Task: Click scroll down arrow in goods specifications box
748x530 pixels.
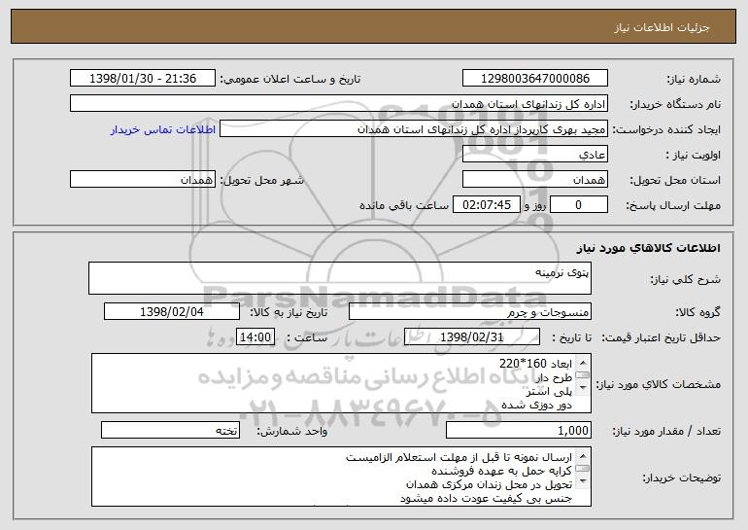Action: 583,388
